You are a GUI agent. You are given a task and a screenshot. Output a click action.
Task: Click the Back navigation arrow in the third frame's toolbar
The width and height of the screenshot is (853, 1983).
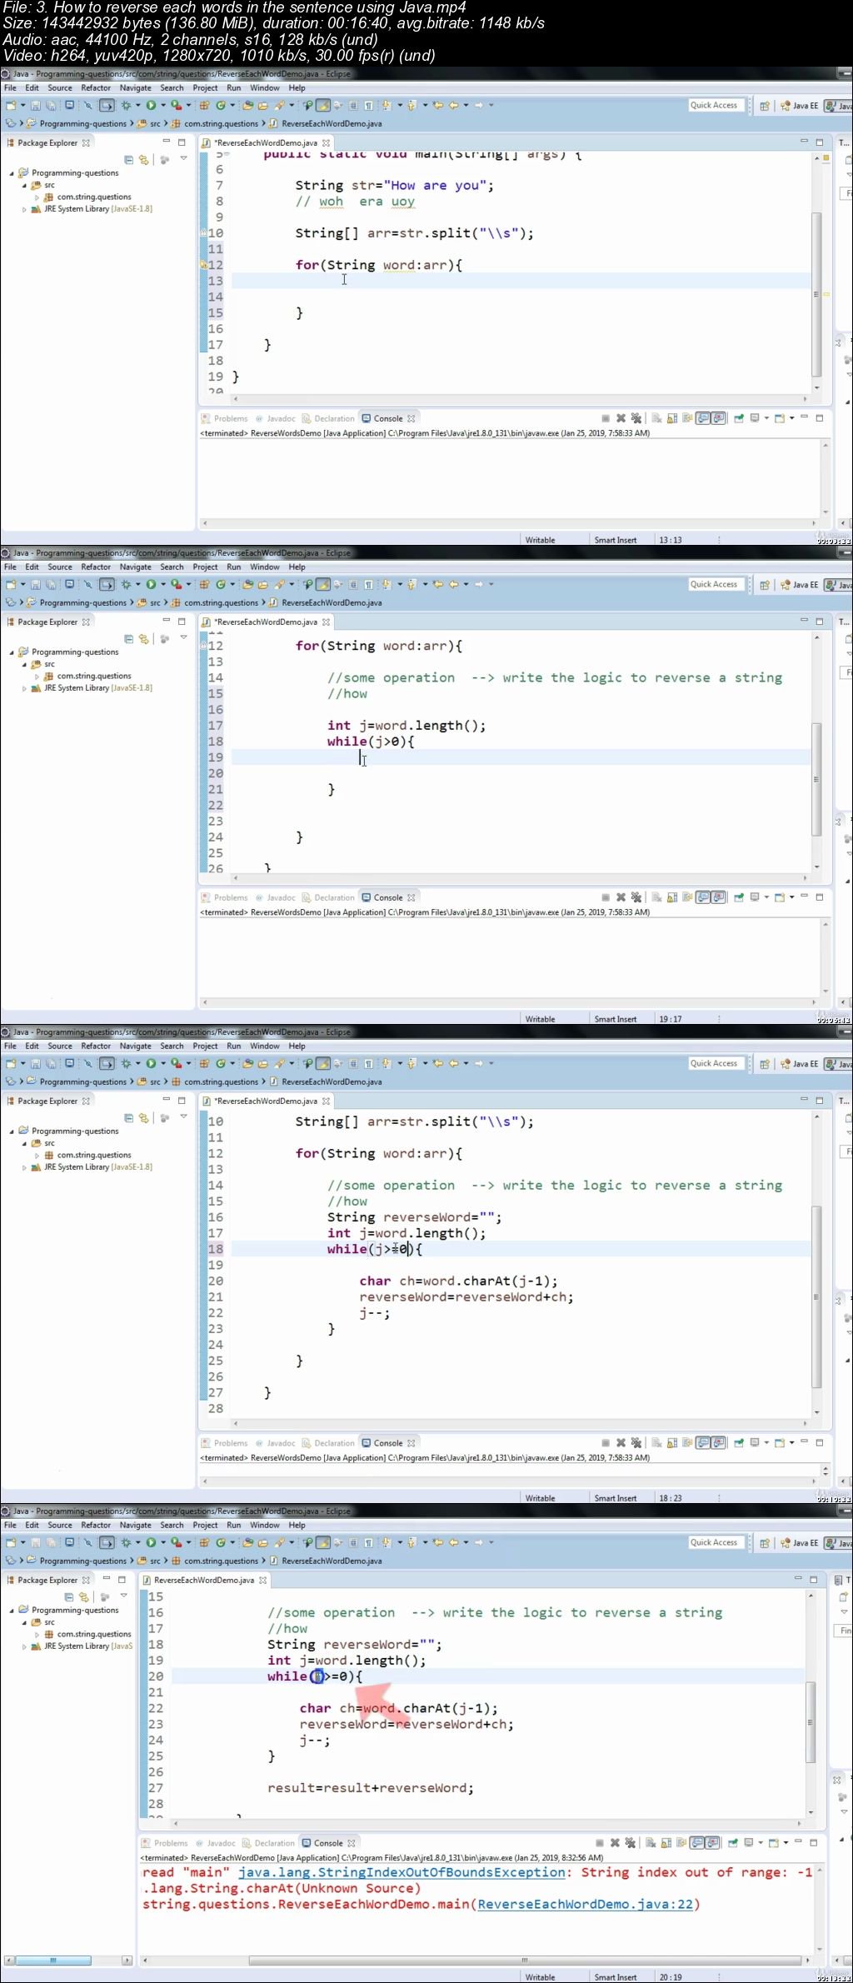(453, 1063)
